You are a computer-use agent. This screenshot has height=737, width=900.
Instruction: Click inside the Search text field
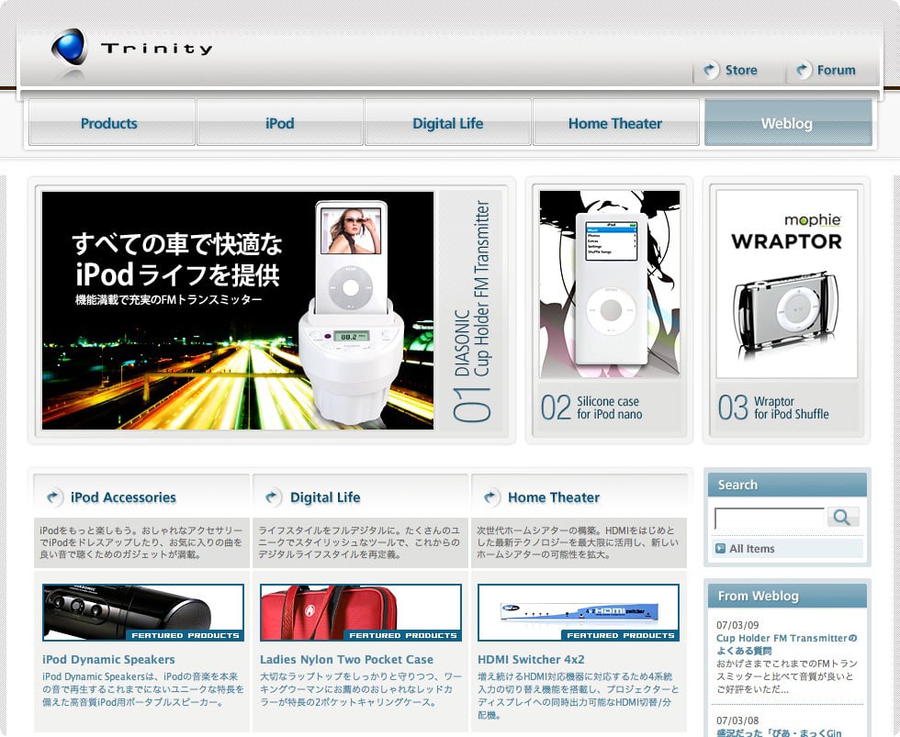(x=770, y=518)
